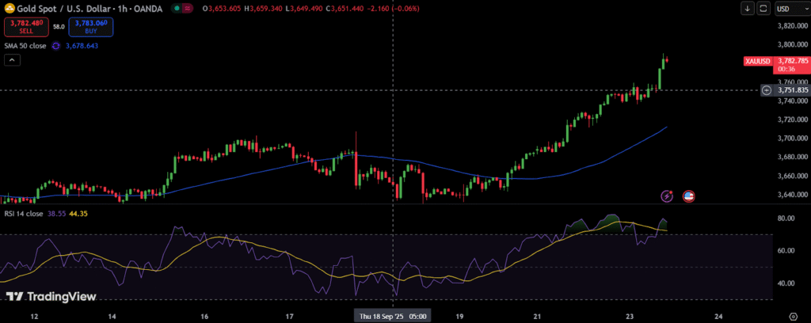
Task: Click the purple lightning event icon
Action: point(667,196)
